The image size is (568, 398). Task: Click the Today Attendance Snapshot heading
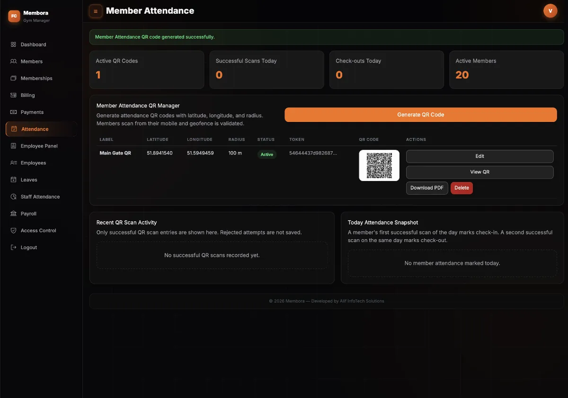[x=383, y=222]
